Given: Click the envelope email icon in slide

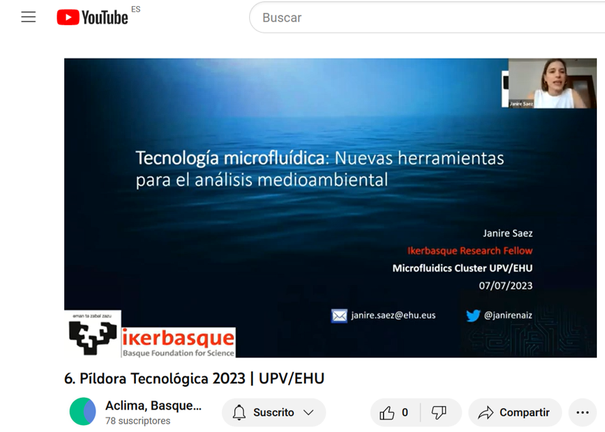Looking at the screenshot, I should [x=339, y=315].
